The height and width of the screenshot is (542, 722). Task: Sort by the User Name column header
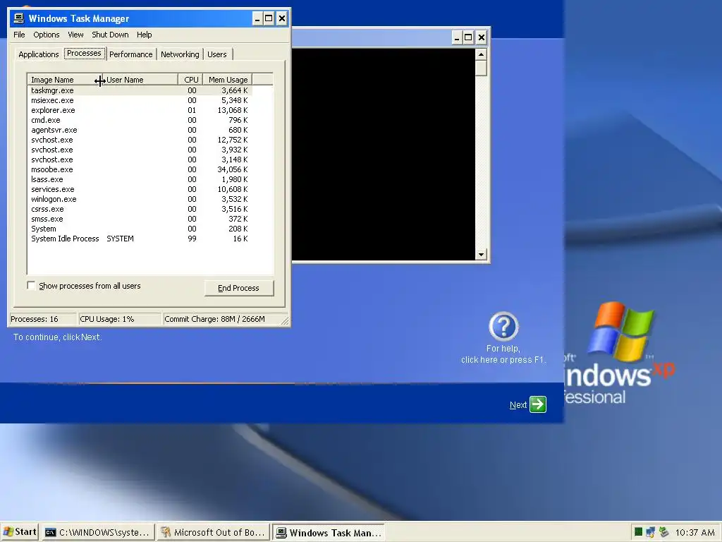coord(139,80)
